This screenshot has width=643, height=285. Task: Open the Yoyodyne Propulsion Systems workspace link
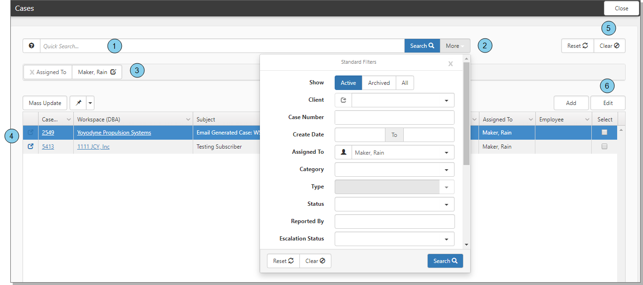(114, 133)
